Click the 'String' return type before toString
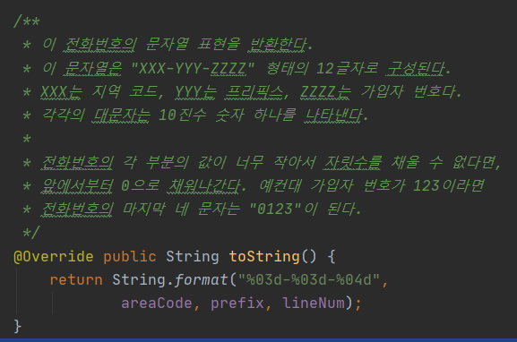 click(x=193, y=257)
